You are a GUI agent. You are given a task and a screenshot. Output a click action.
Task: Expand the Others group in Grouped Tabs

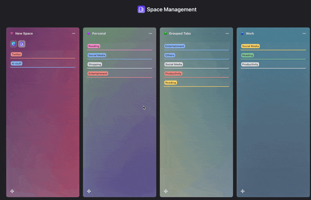(x=169, y=55)
